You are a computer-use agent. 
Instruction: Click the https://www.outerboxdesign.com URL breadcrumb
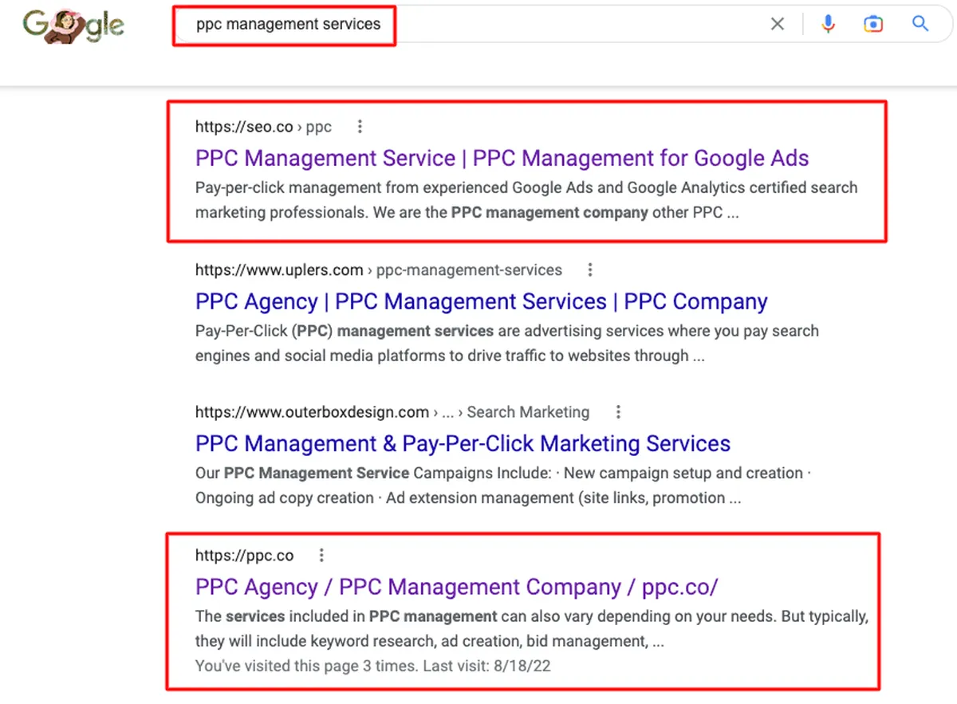click(x=392, y=412)
